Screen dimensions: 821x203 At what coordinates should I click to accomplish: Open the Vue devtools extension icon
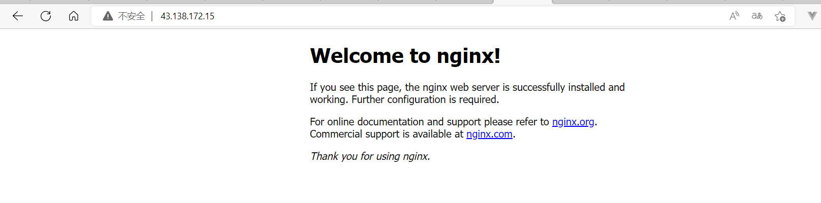812,16
